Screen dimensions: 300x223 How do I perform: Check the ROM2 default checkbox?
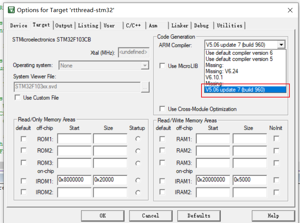point(23,150)
